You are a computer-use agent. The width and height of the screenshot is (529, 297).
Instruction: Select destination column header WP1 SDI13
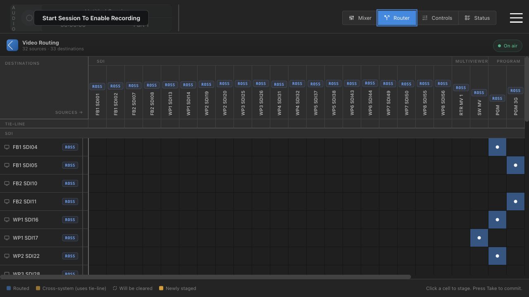[170, 104]
